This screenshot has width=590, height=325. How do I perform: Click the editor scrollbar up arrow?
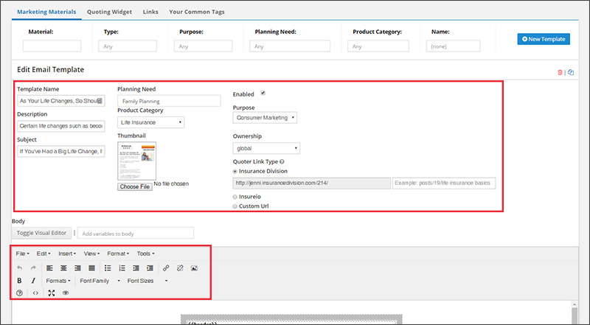tap(575, 304)
